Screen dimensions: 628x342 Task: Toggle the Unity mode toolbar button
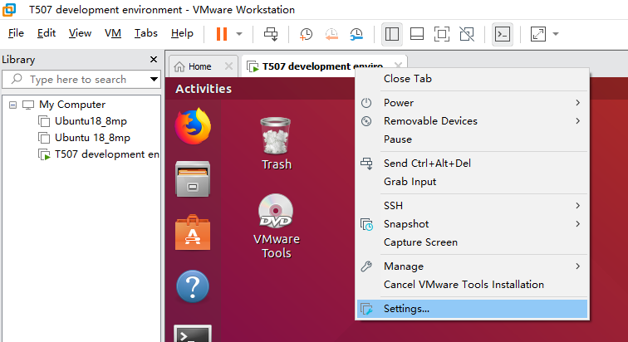(x=467, y=34)
